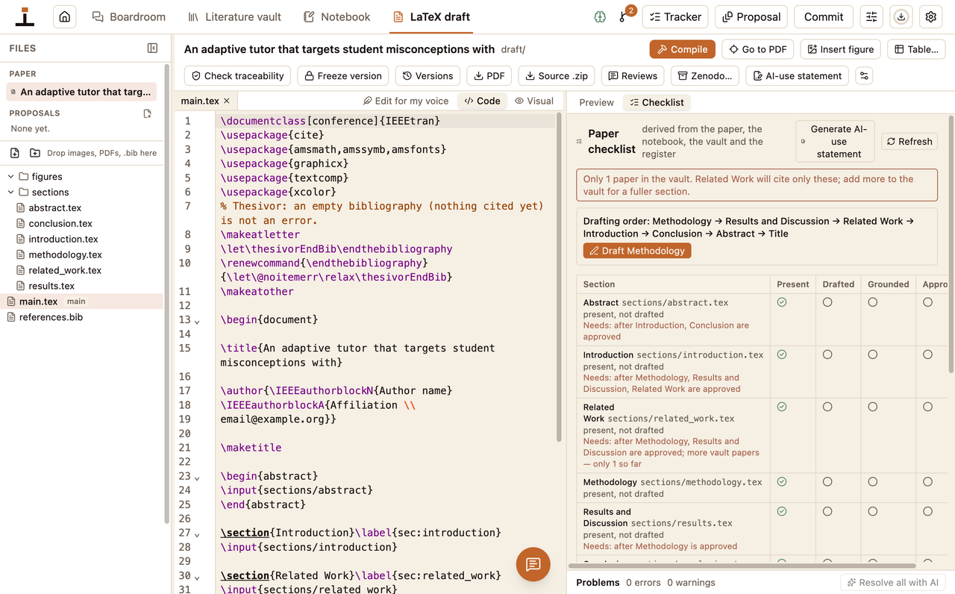Fold the Introduction section at line 27
Screen dimensions: 955x594
point(197,534)
